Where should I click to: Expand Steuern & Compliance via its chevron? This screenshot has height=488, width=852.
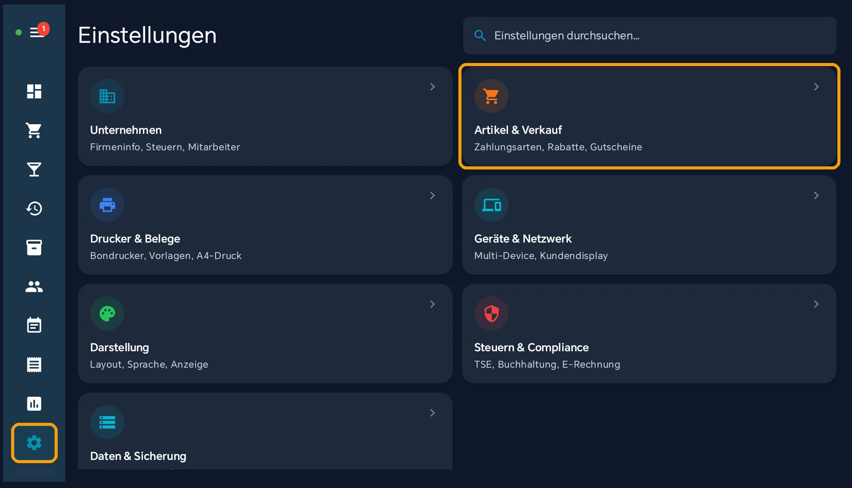(816, 304)
